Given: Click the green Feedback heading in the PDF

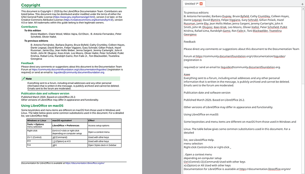Looking at the screenshot, I should pos(27,63).
